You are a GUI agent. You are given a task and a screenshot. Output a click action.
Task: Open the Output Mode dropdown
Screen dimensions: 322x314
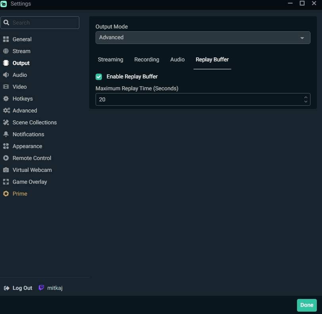click(x=203, y=38)
